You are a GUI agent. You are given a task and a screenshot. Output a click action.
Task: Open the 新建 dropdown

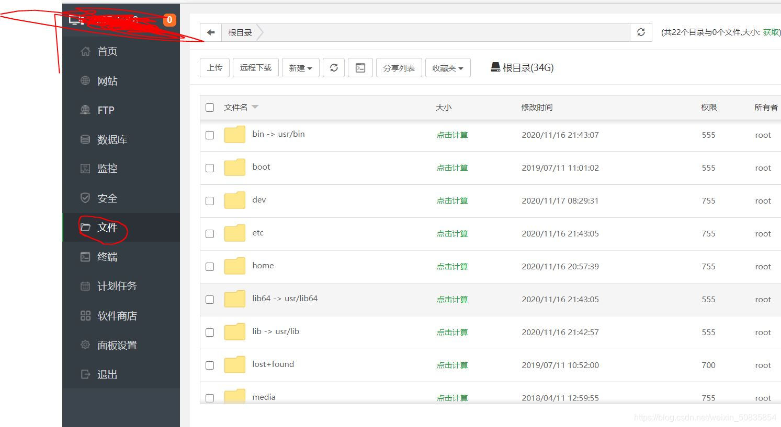pyautogui.click(x=301, y=68)
